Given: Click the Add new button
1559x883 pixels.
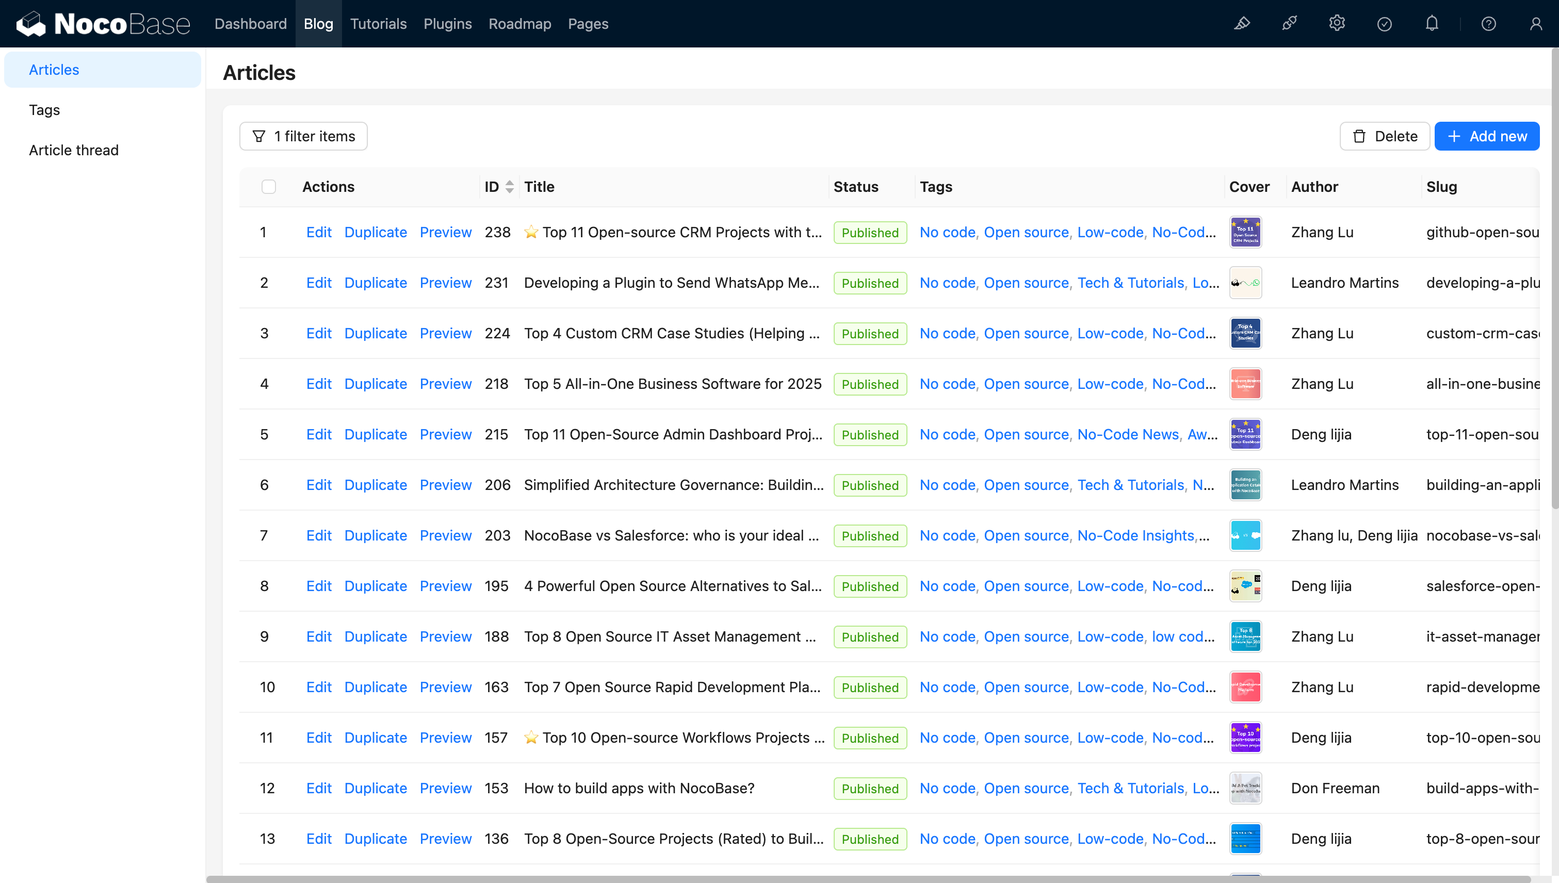Looking at the screenshot, I should 1487,137.
